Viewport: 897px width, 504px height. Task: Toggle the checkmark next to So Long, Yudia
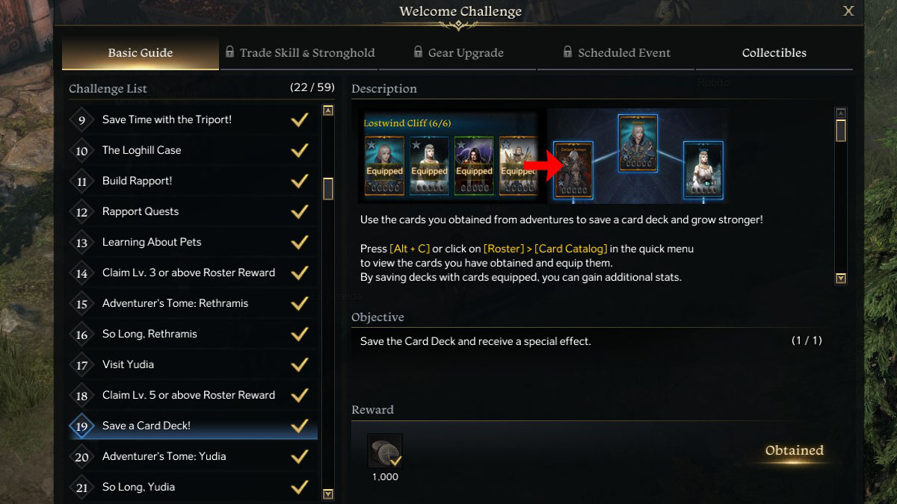pos(300,487)
